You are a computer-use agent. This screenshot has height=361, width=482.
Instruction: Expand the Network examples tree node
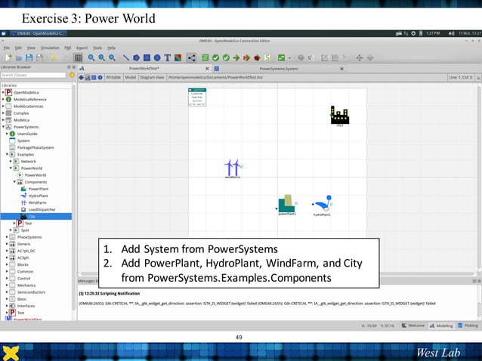[11, 161]
